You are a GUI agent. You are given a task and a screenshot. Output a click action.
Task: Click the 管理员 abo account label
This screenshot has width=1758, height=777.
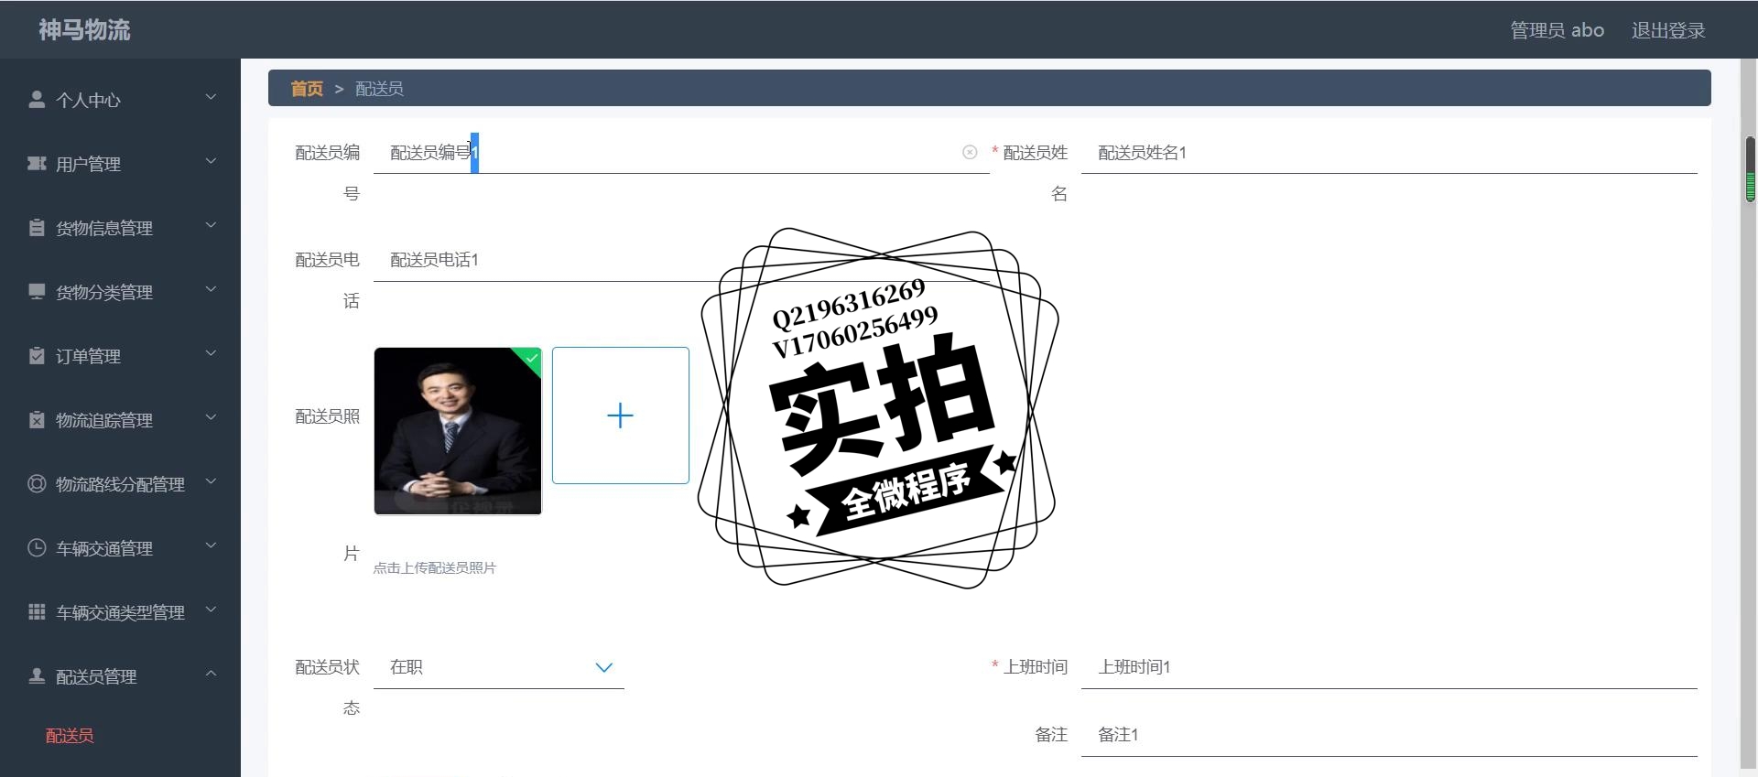coord(1557,30)
